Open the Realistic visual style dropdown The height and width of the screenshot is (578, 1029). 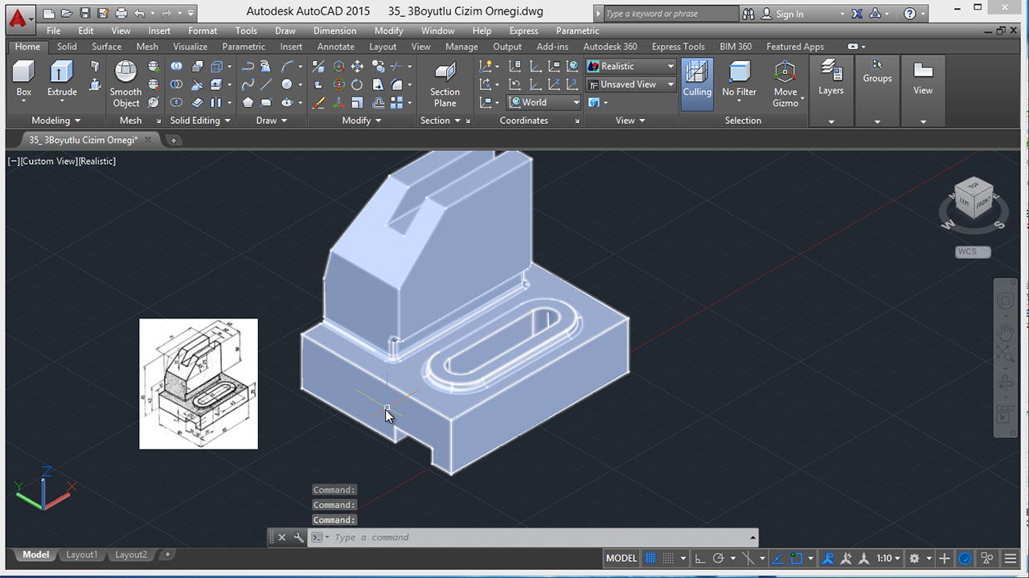(x=670, y=66)
